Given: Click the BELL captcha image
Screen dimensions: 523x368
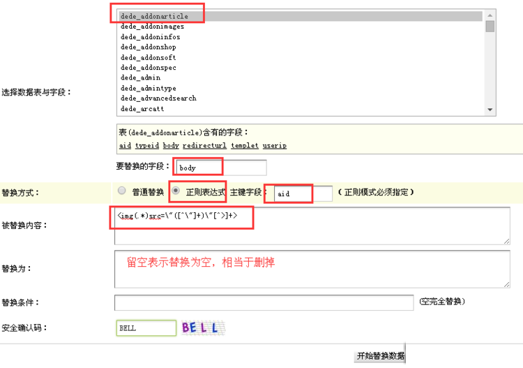Looking at the screenshot, I should coord(201,327).
